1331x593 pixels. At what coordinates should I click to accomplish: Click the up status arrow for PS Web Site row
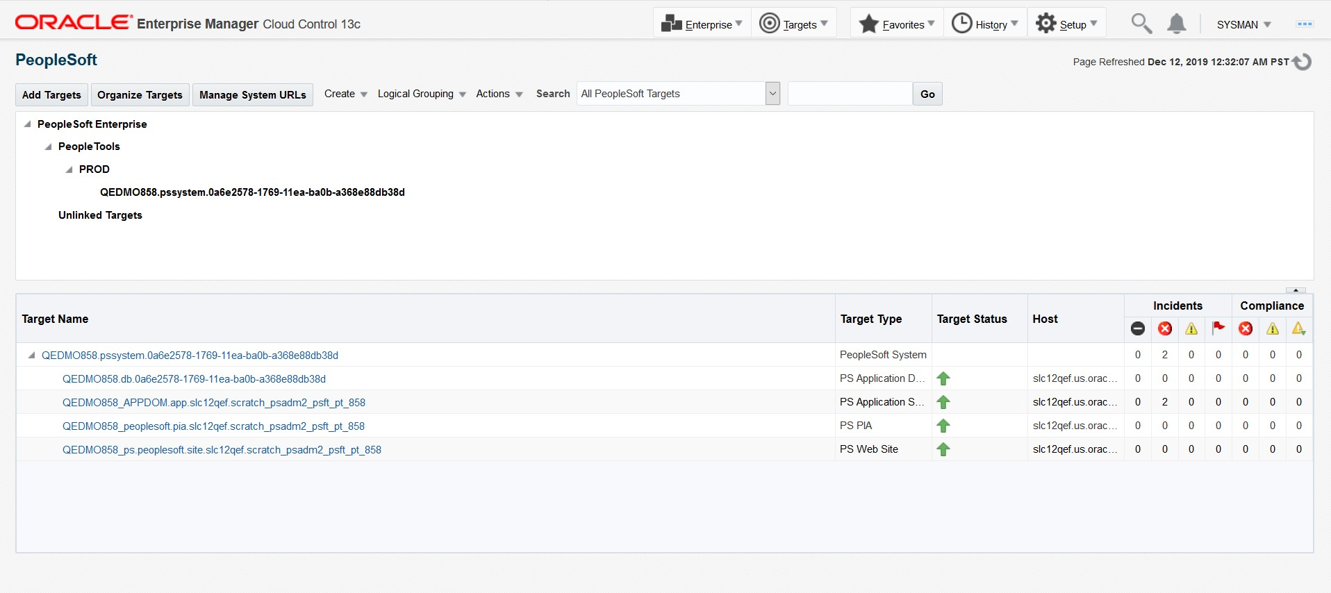coord(943,449)
